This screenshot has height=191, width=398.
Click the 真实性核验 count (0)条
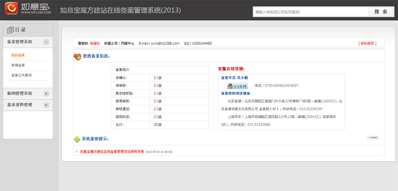coord(157,94)
